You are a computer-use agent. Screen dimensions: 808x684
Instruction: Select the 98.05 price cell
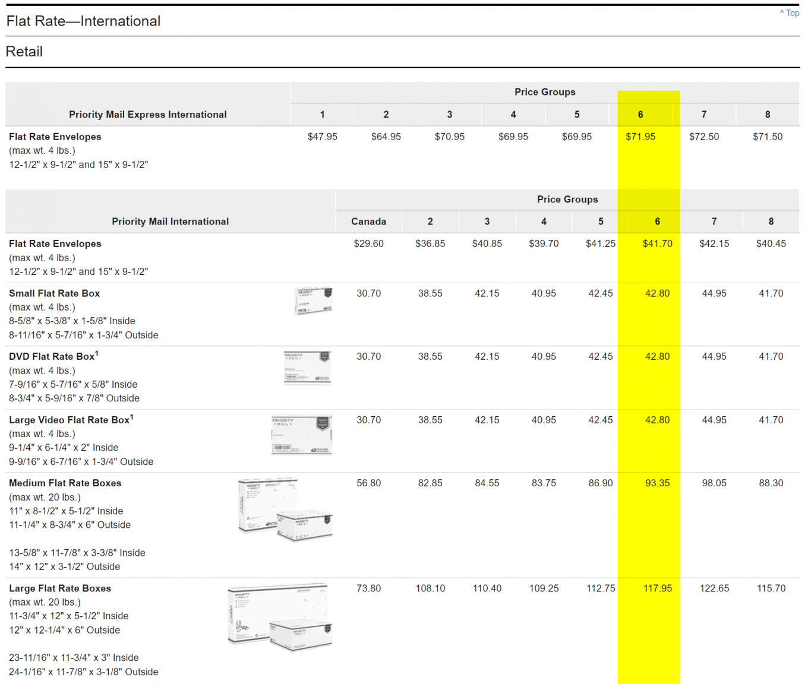click(x=714, y=483)
